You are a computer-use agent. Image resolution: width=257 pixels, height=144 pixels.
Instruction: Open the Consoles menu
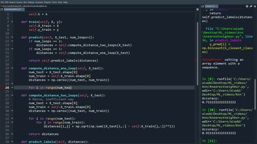tap(39, 2)
